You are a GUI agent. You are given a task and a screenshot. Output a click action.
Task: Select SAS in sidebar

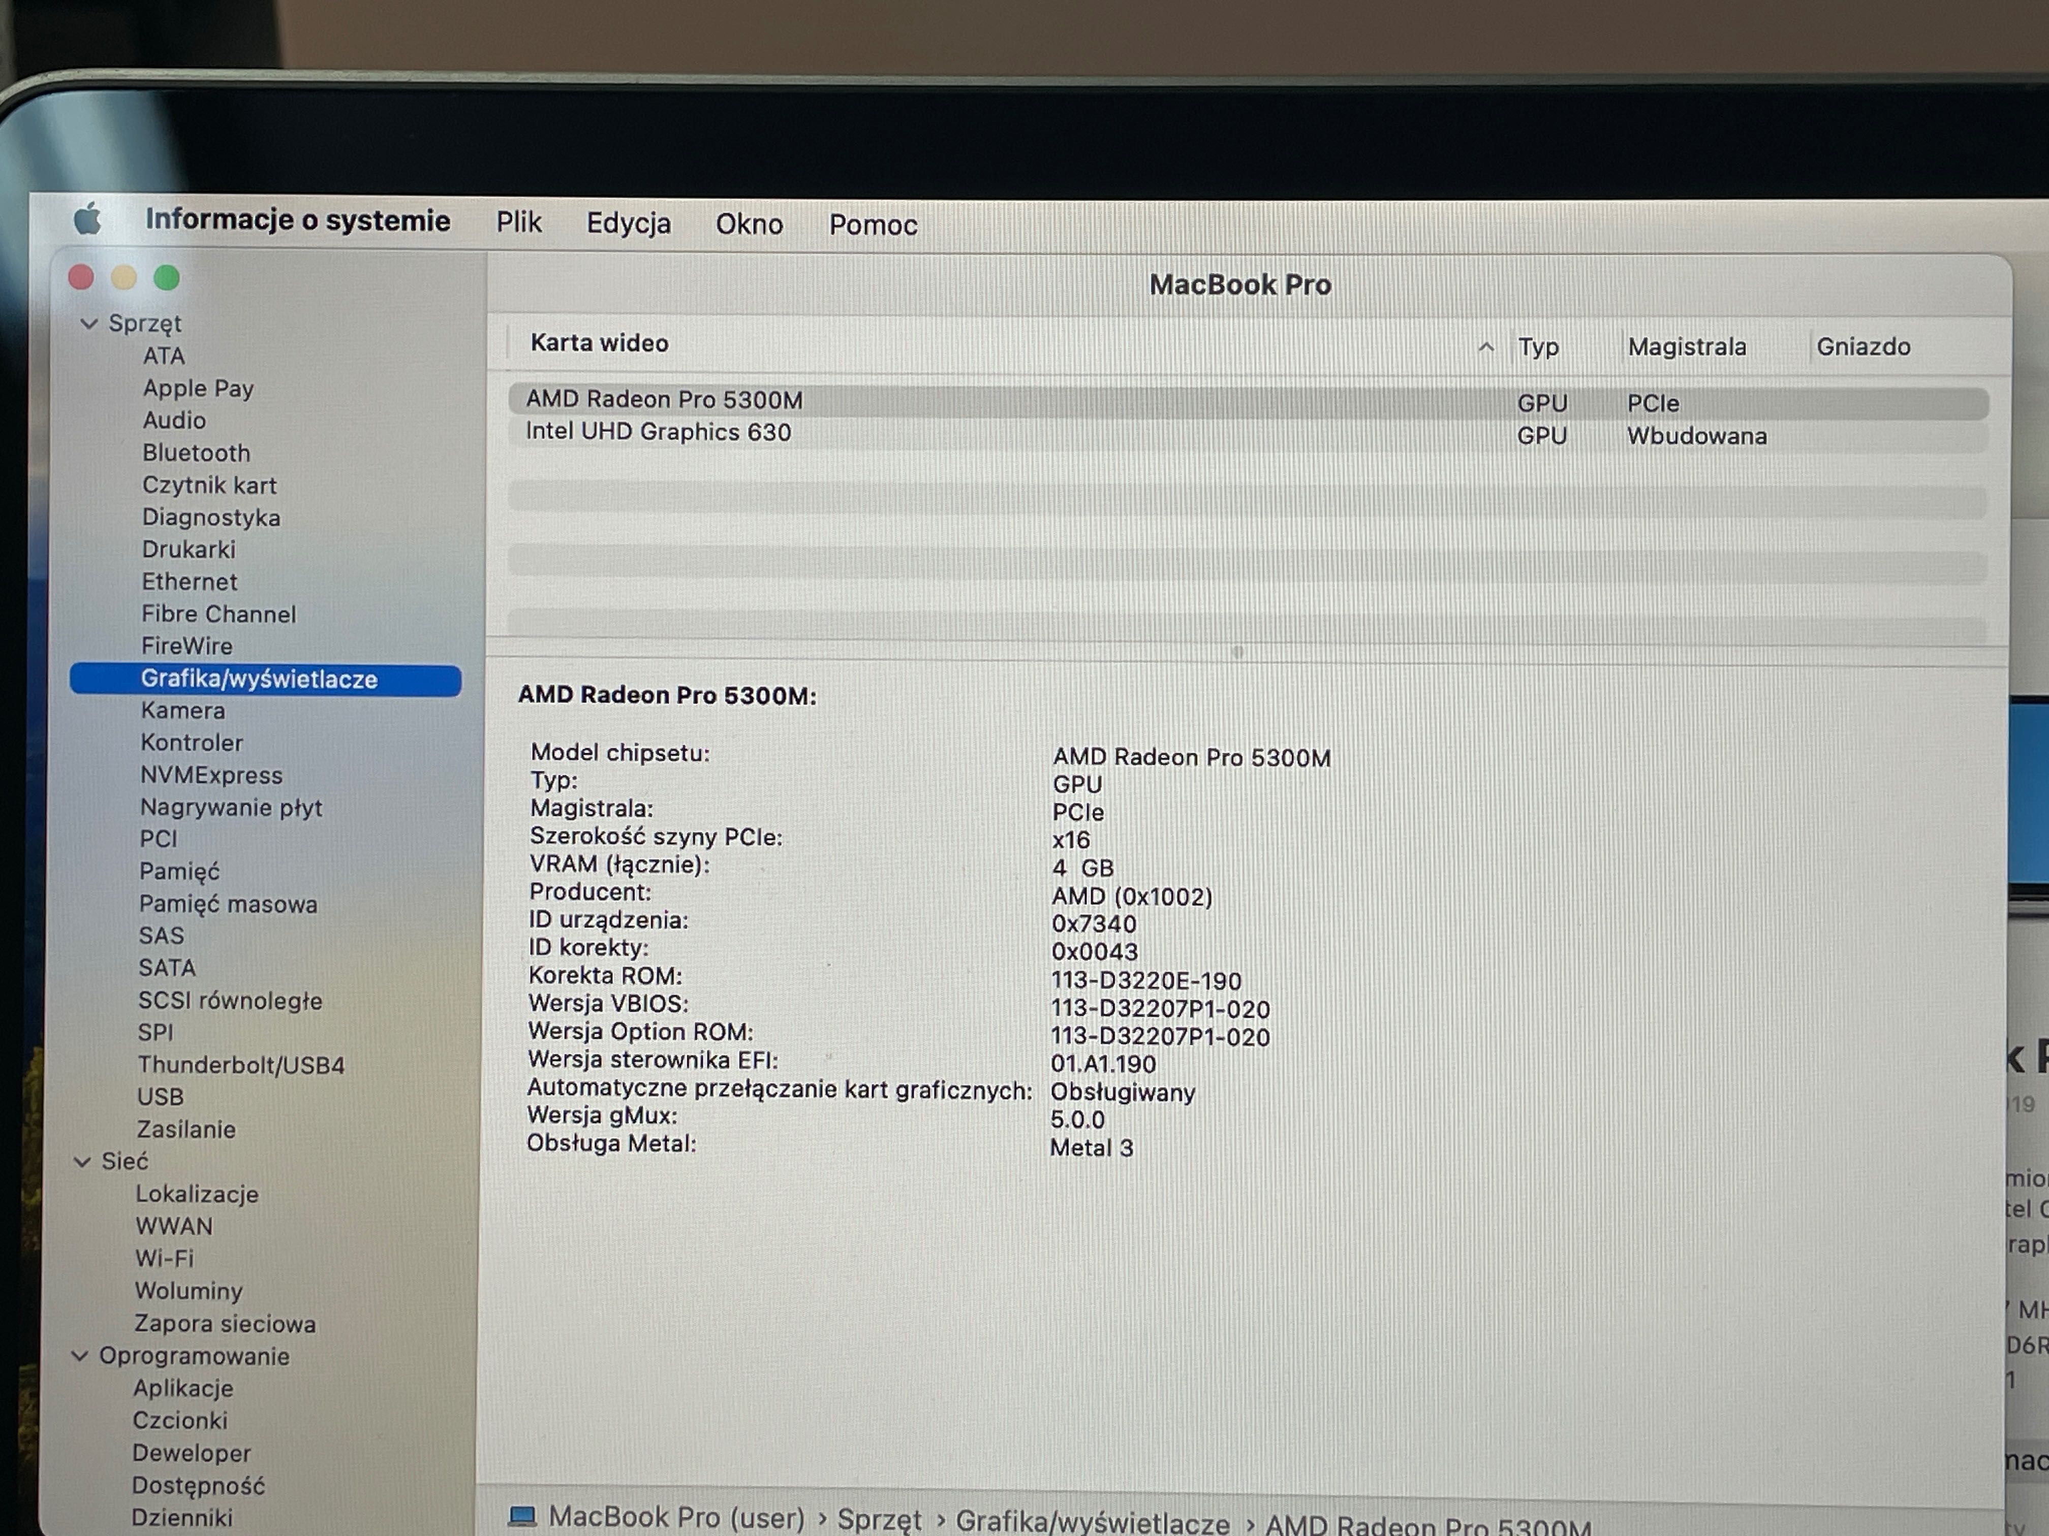tap(161, 936)
